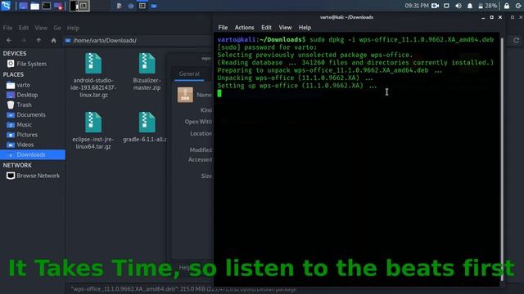Screen dimensions: 524x294
Task: Click the /home/varto/Downloads/ location bar
Action: [x=138, y=40]
